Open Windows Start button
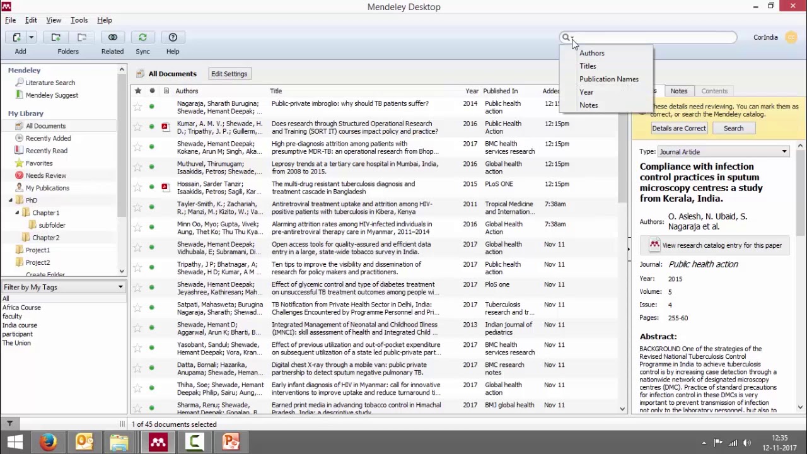Screen dimensions: 807x454 click(x=15, y=442)
